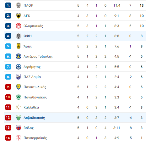Screen dimensions: 146x145
Task: Click the red rank 14 badge
Action: click(8, 138)
